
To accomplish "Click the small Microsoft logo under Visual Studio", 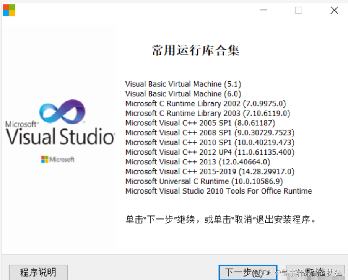I will 58,159.
